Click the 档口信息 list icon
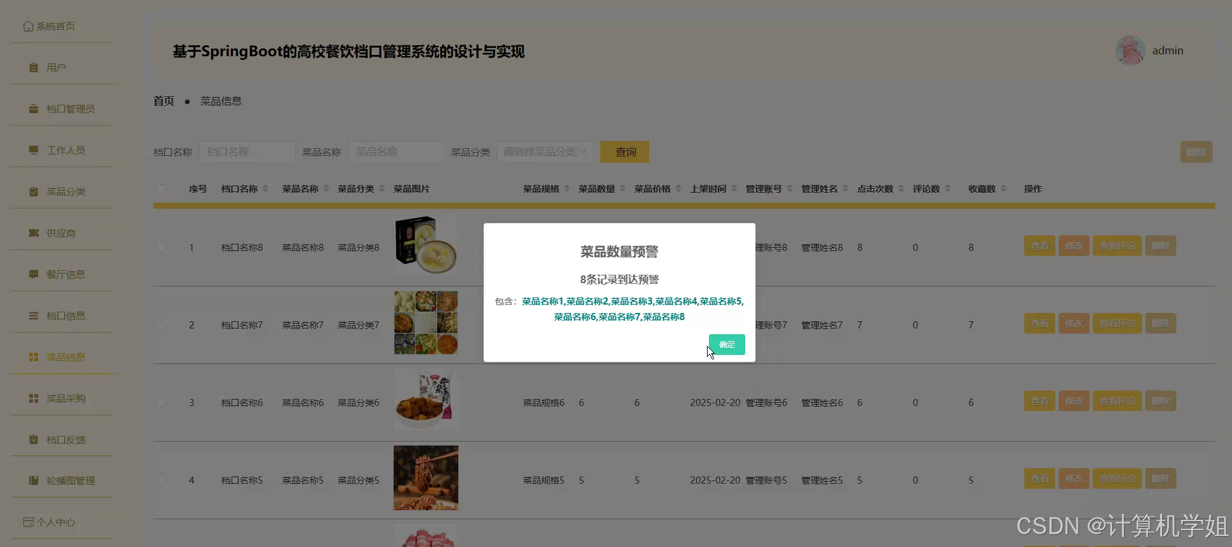Screen dimensions: 1232x547 click(34, 316)
